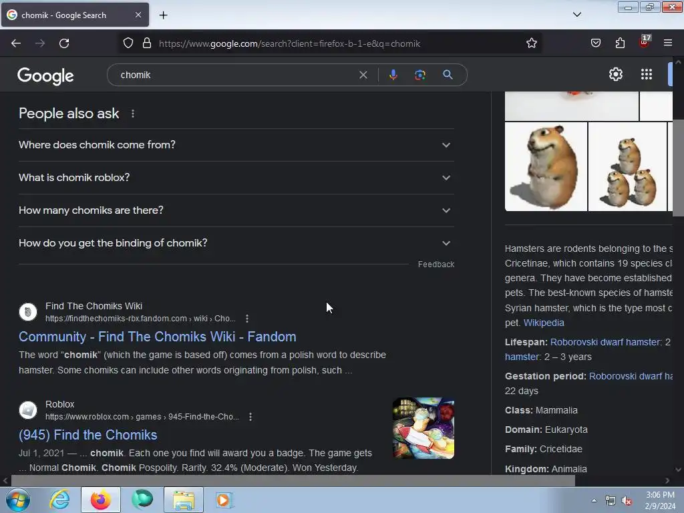This screenshot has width=684, height=513.
Task: Open the Wikipedia source link
Action: coord(544,323)
